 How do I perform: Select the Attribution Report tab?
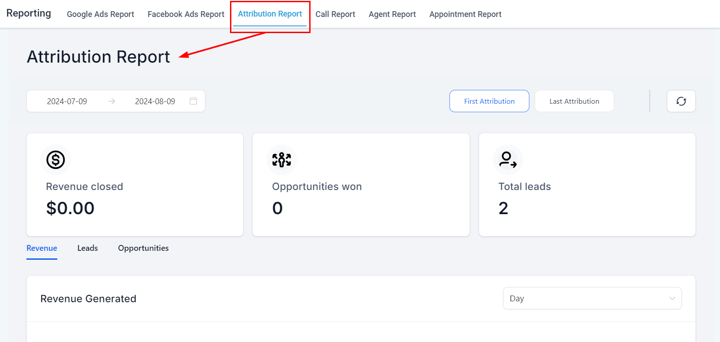pyautogui.click(x=270, y=14)
